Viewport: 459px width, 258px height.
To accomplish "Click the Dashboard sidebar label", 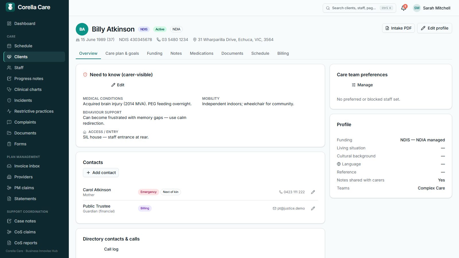I will coord(25,24).
